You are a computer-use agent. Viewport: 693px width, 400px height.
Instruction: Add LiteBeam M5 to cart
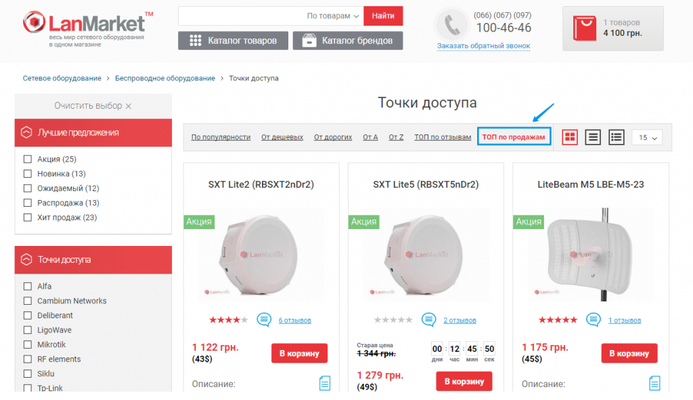click(x=629, y=353)
